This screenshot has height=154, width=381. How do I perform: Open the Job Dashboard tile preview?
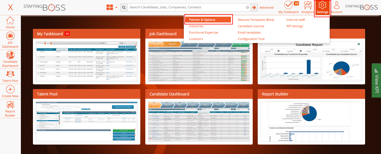tap(199, 61)
